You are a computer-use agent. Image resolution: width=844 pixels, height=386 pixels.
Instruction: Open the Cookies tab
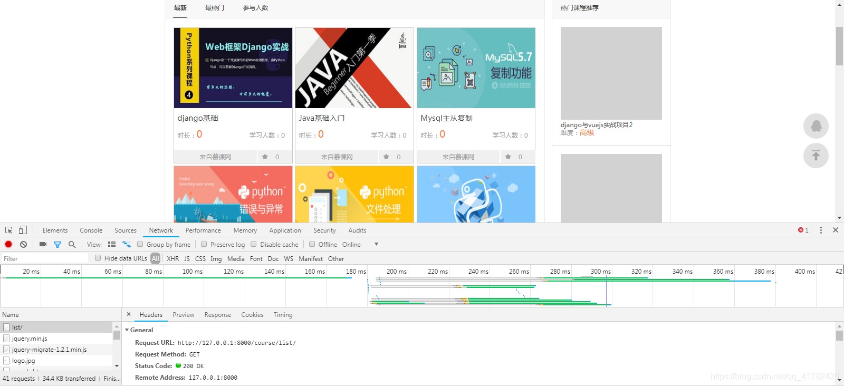click(252, 315)
